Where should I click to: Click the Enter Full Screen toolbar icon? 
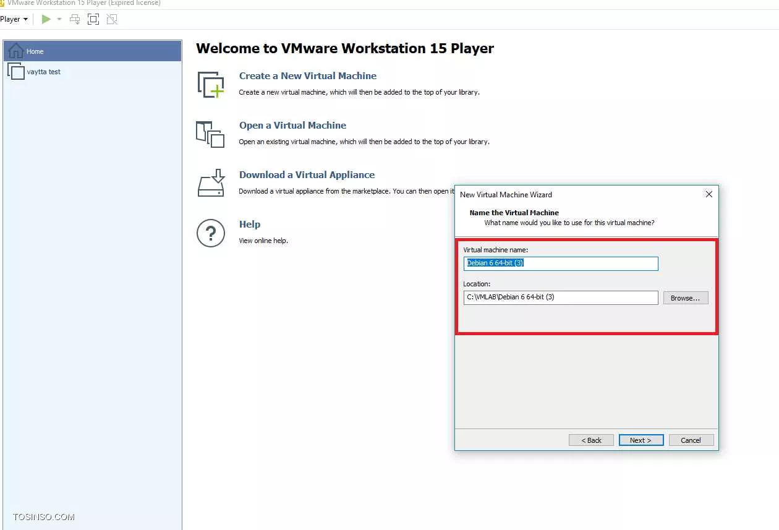[x=93, y=19]
